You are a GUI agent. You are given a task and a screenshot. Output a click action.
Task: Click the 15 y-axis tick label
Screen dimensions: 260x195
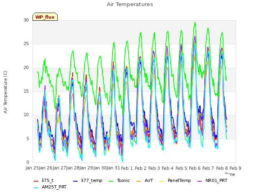(26, 91)
